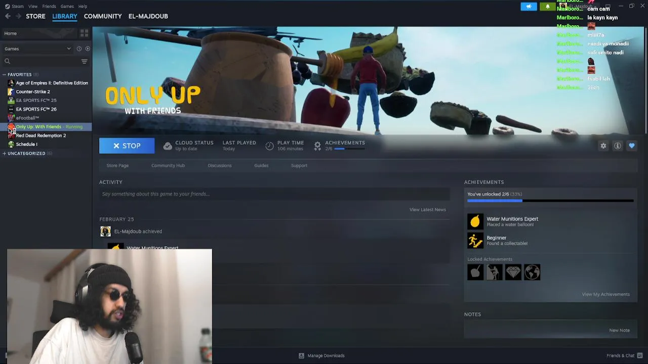Image resolution: width=648 pixels, height=364 pixels.
Task: Go to the STORE tab
Action: click(35, 16)
